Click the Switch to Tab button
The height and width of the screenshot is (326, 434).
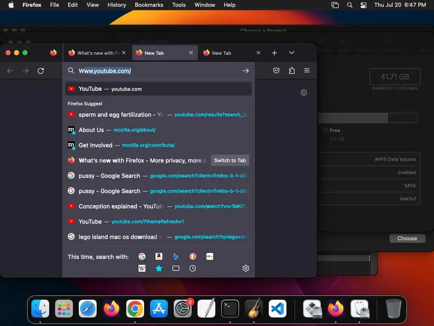click(230, 160)
